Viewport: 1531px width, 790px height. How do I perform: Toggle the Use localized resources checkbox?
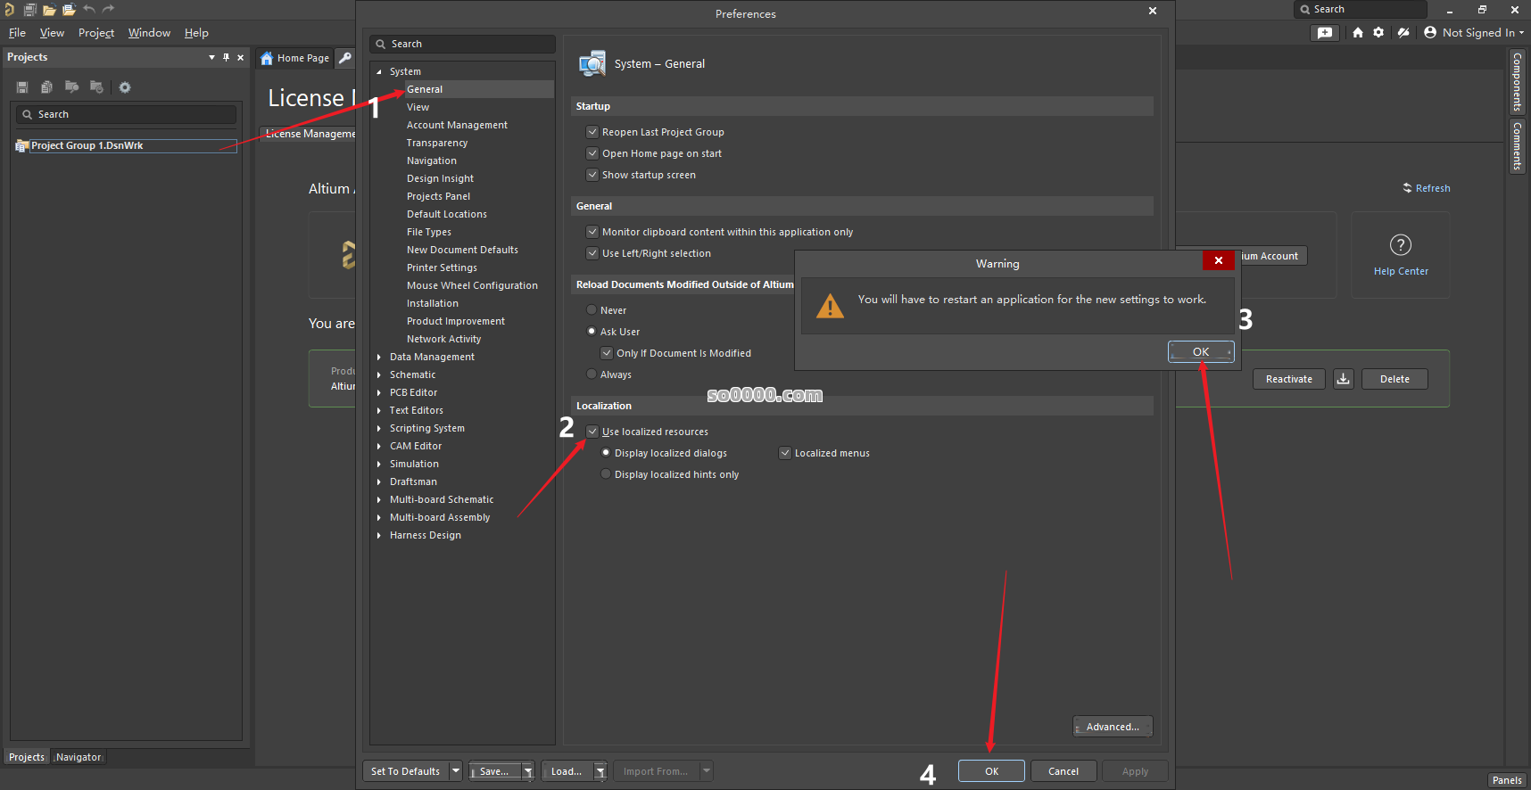(x=592, y=432)
